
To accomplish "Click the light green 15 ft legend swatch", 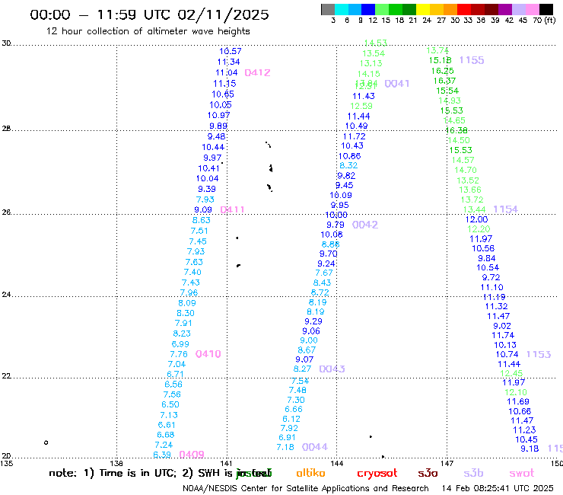I will click(x=383, y=9).
